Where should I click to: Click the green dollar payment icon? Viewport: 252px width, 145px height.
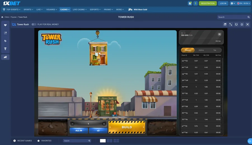(x=196, y=3)
